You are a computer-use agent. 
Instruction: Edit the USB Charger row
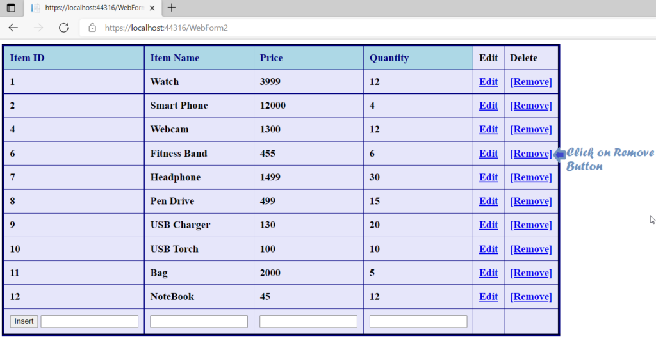tap(488, 225)
